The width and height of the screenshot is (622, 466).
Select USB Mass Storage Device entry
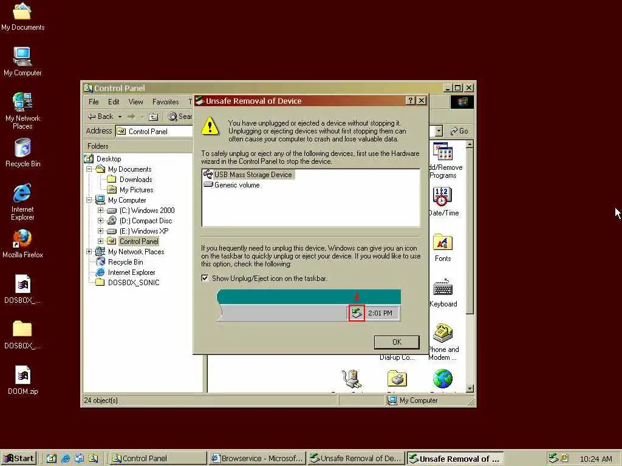[248, 174]
